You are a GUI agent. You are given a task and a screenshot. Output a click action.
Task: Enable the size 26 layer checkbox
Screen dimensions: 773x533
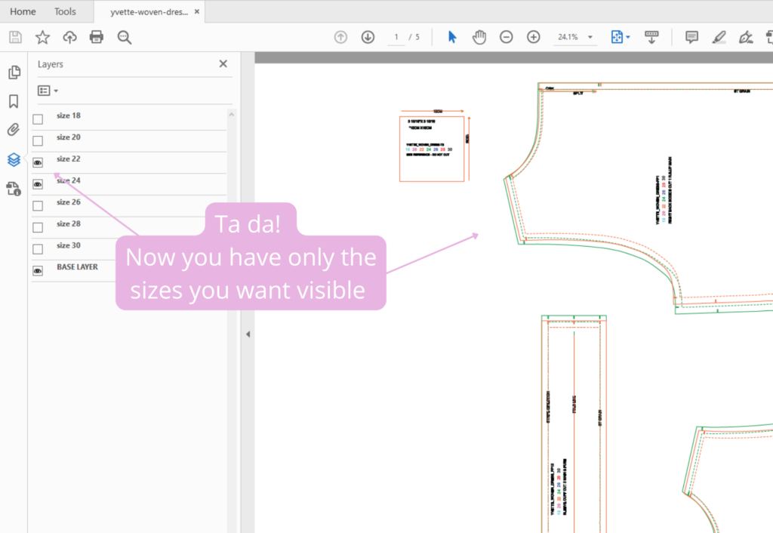click(x=38, y=205)
